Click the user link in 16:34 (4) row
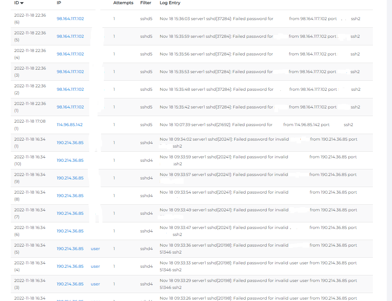This screenshot has height=301, width=392. pyautogui.click(x=95, y=266)
